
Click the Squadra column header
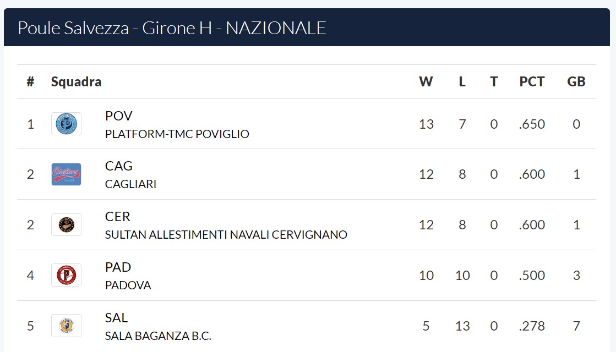coord(76,81)
